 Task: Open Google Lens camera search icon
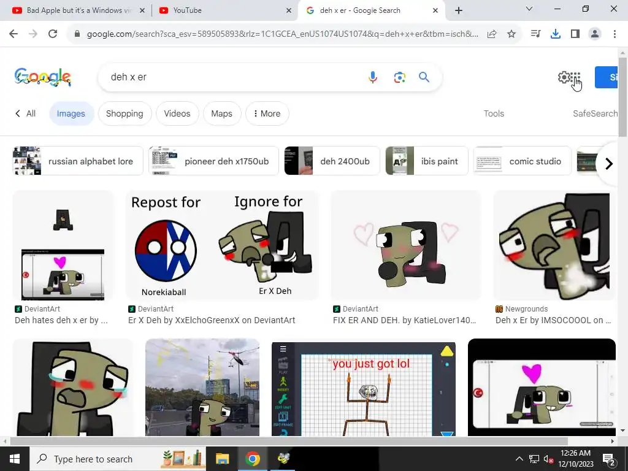tap(399, 77)
